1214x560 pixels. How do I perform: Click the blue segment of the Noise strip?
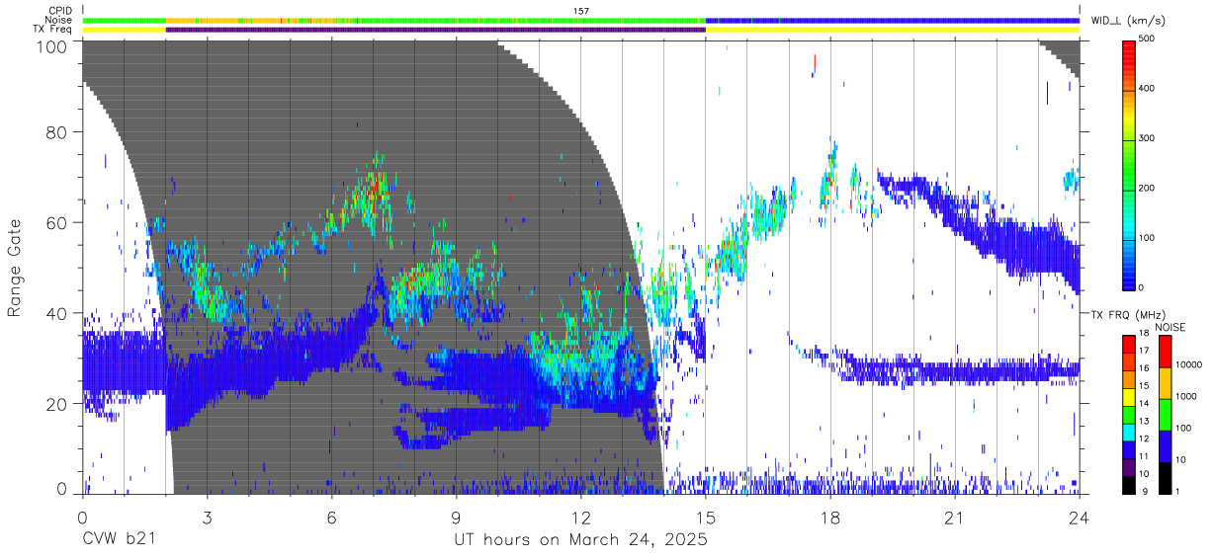click(x=893, y=20)
